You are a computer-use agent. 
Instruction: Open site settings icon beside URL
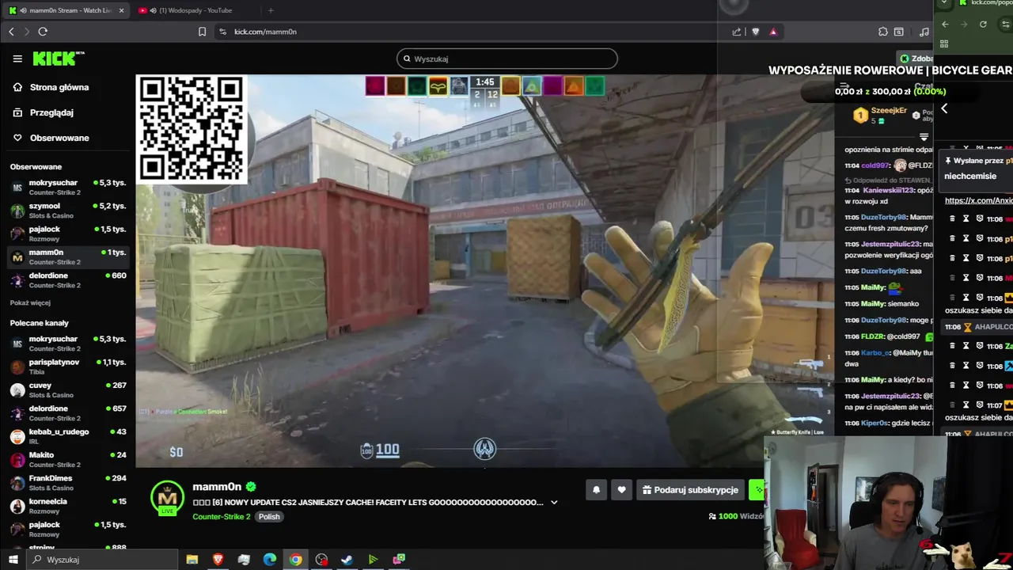point(222,32)
